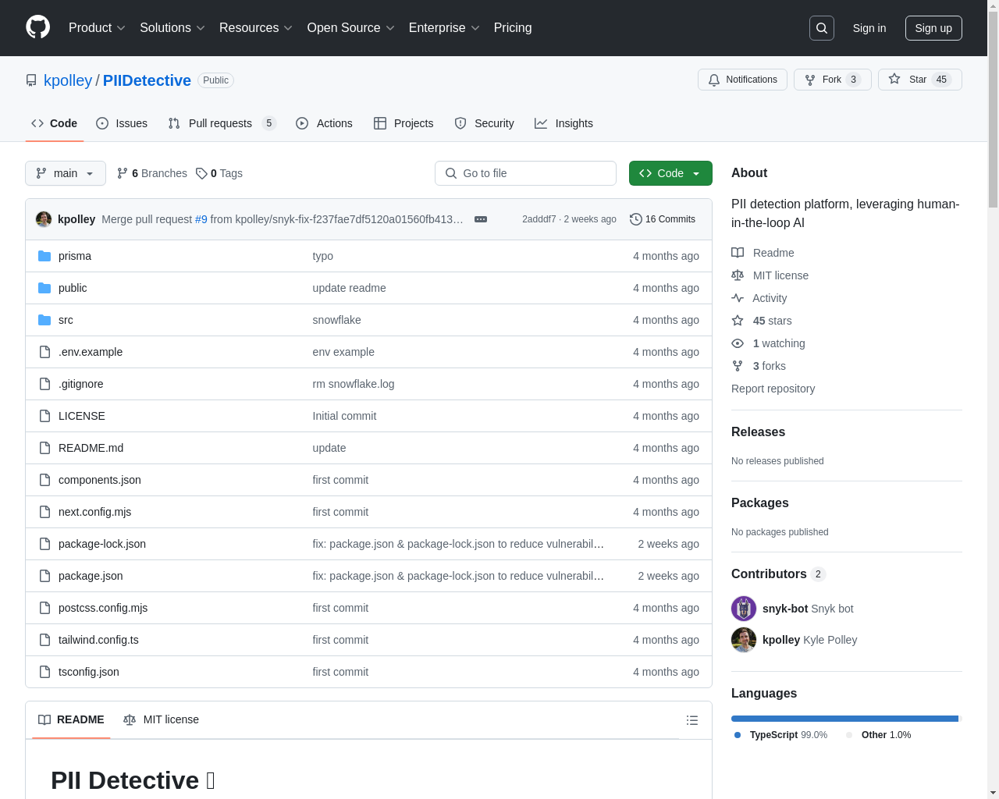Click the package-lock.json file icon

44,544
